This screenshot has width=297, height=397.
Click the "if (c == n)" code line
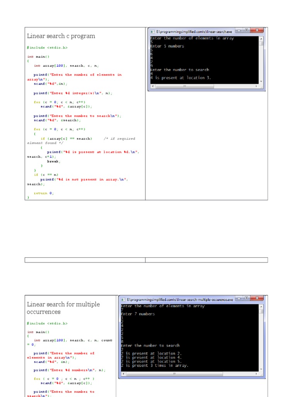click(46, 175)
